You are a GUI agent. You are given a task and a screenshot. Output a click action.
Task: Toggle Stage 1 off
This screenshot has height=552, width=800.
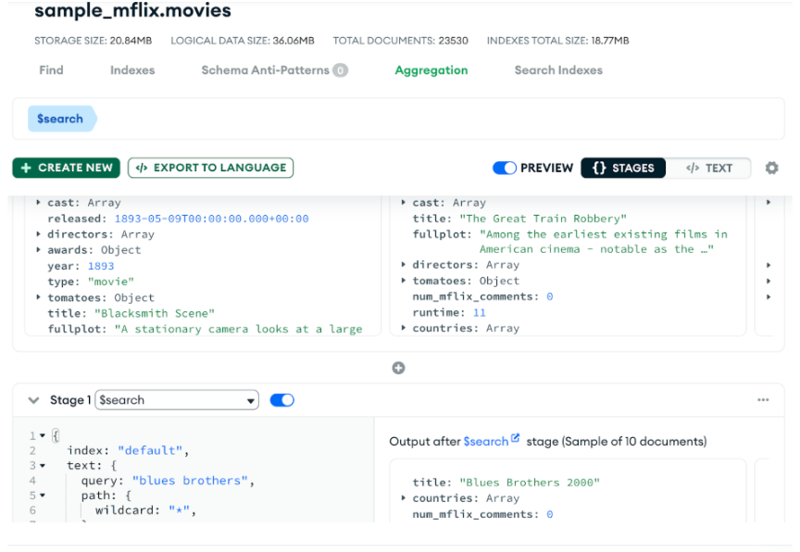282,398
